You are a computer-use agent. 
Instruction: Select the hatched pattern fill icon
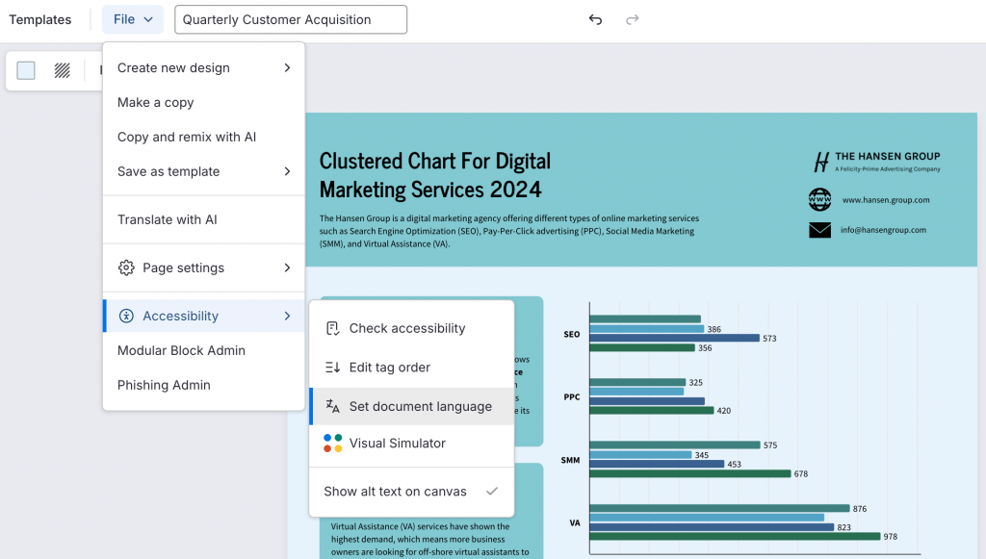tap(62, 70)
